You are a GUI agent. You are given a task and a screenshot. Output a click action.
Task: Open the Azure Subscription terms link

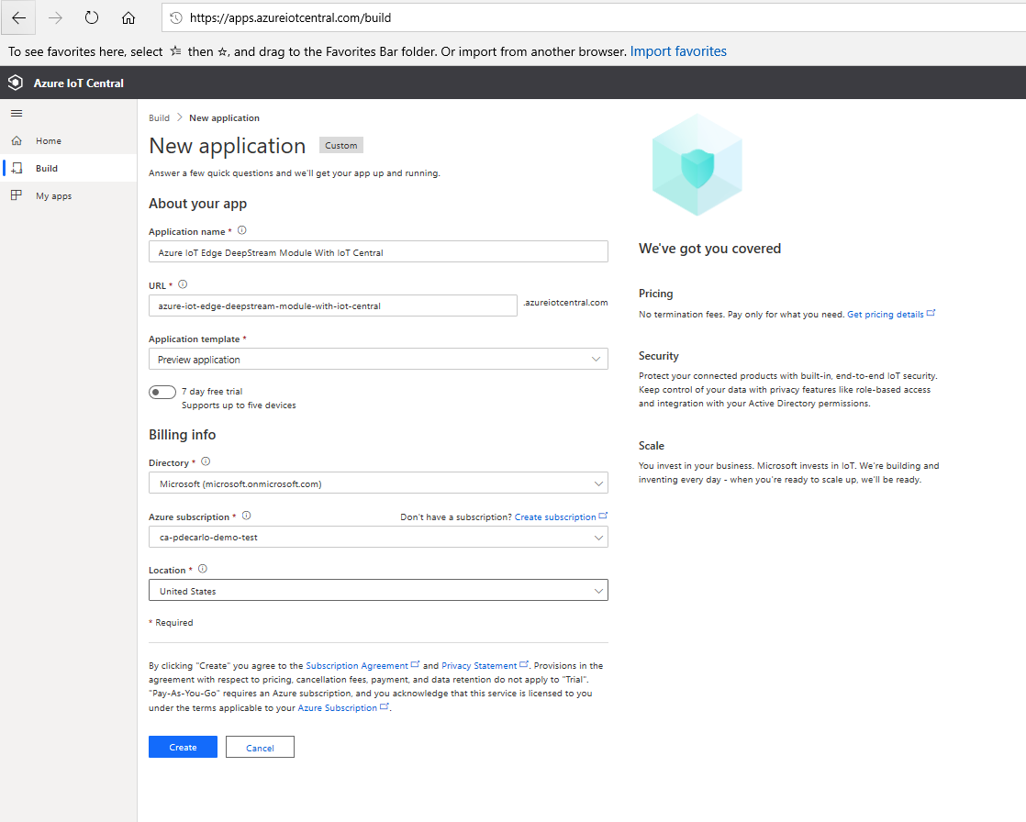click(x=337, y=708)
